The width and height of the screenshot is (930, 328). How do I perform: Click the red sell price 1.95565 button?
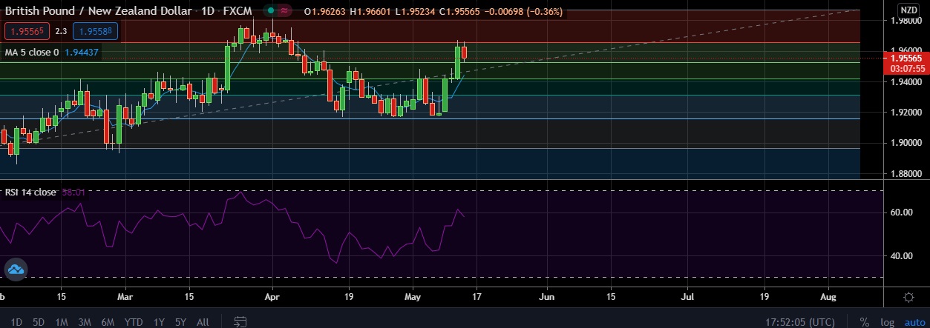(x=28, y=31)
